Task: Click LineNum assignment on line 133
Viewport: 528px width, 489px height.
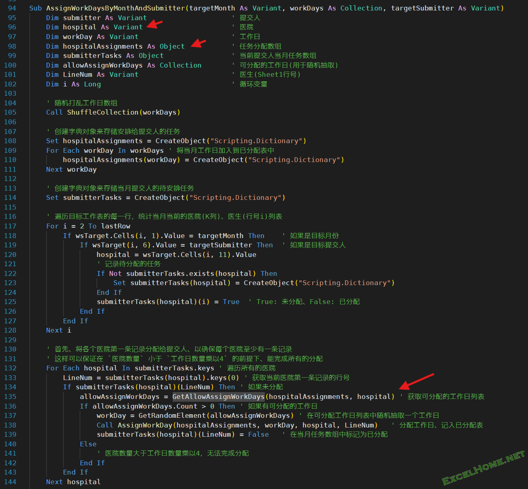Action: pos(78,378)
